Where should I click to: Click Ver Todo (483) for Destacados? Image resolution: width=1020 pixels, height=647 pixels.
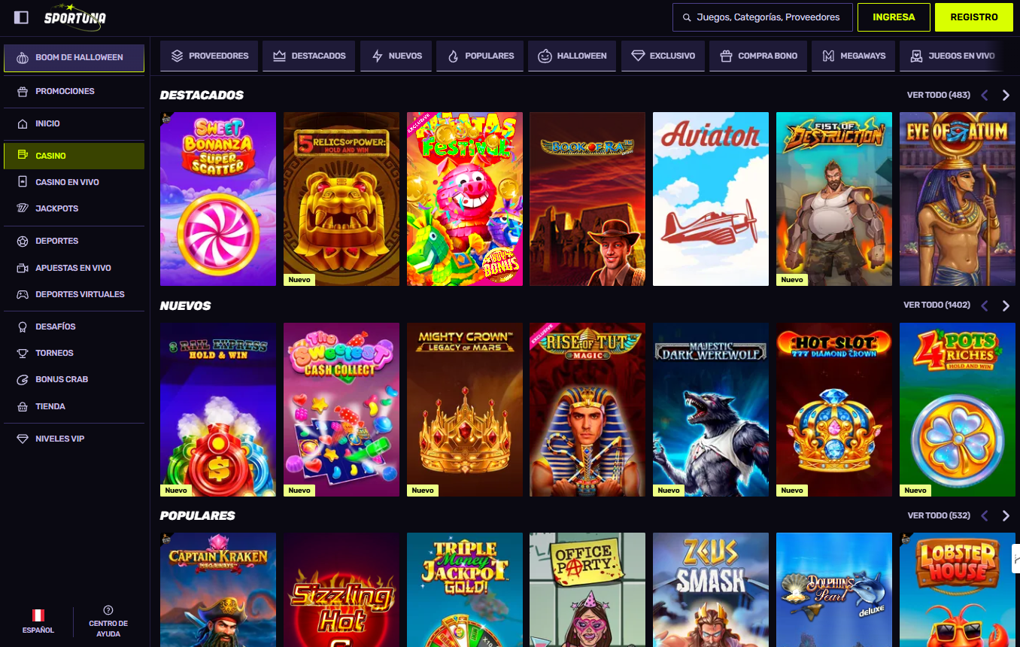pos(938,96)
